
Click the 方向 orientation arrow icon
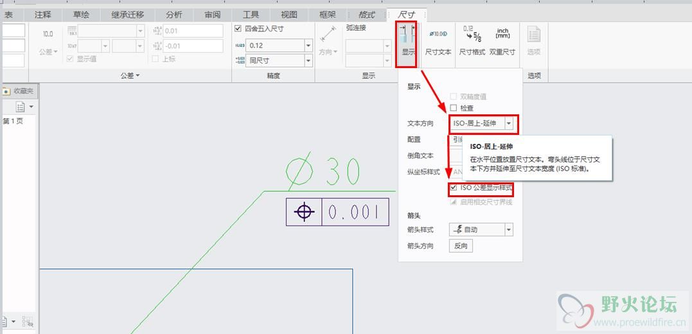(328, 35)
